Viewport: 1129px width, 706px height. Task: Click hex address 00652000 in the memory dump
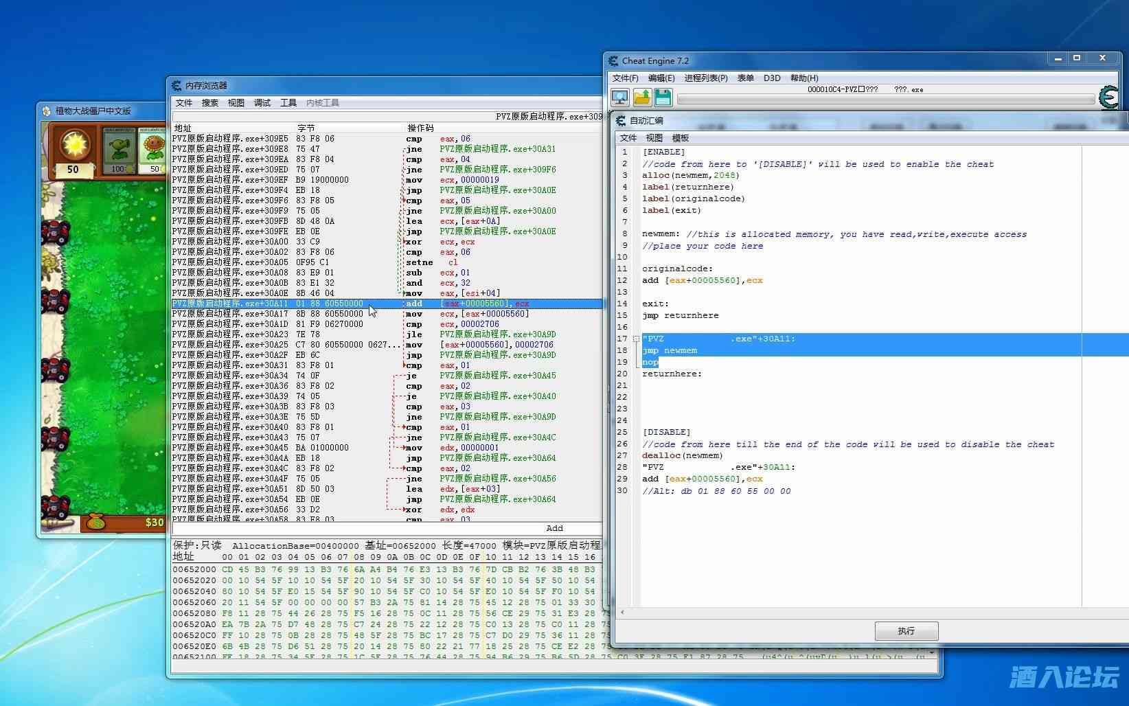tap(194, 569)
